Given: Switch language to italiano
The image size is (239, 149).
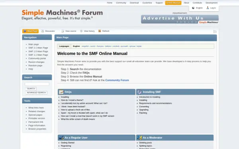Looking at the screenshot, I should (108, 46).
